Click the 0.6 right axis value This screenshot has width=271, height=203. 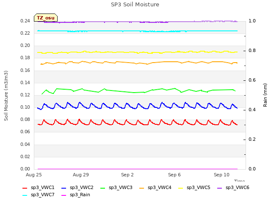[x=252, y=80]
